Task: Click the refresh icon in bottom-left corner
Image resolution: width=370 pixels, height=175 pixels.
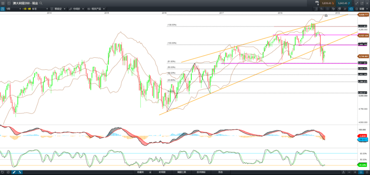Action: (2, 173)
